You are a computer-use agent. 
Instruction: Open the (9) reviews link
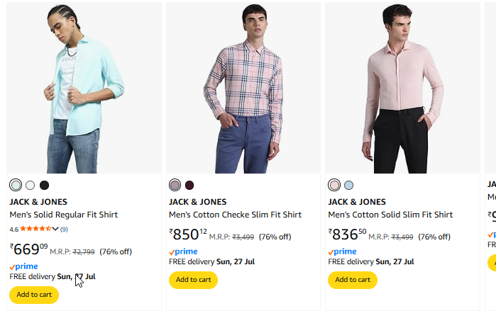pos(64,230)
